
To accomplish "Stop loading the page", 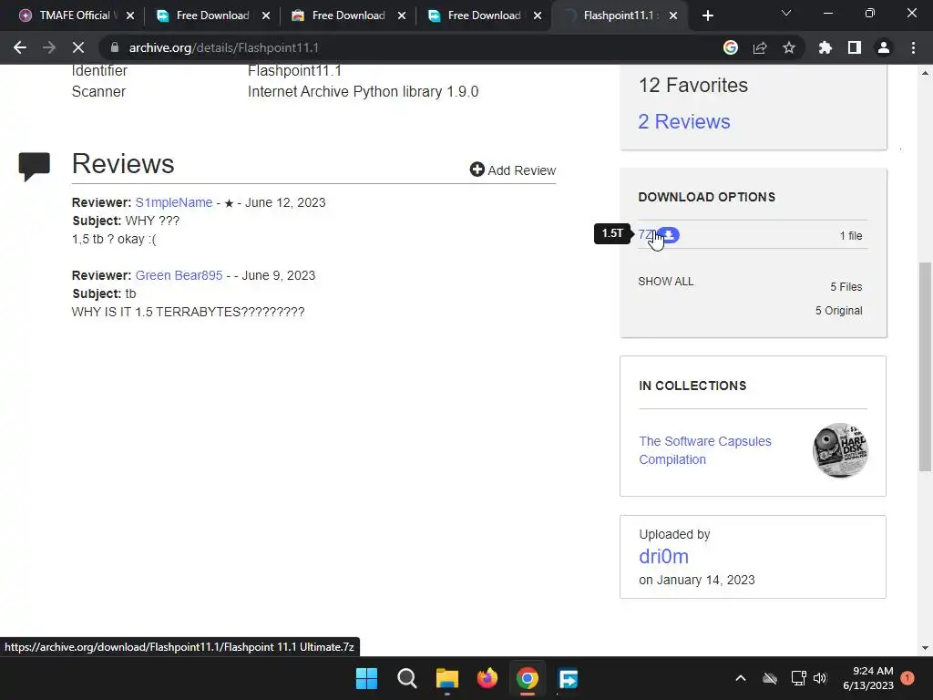I will [78, 47].
